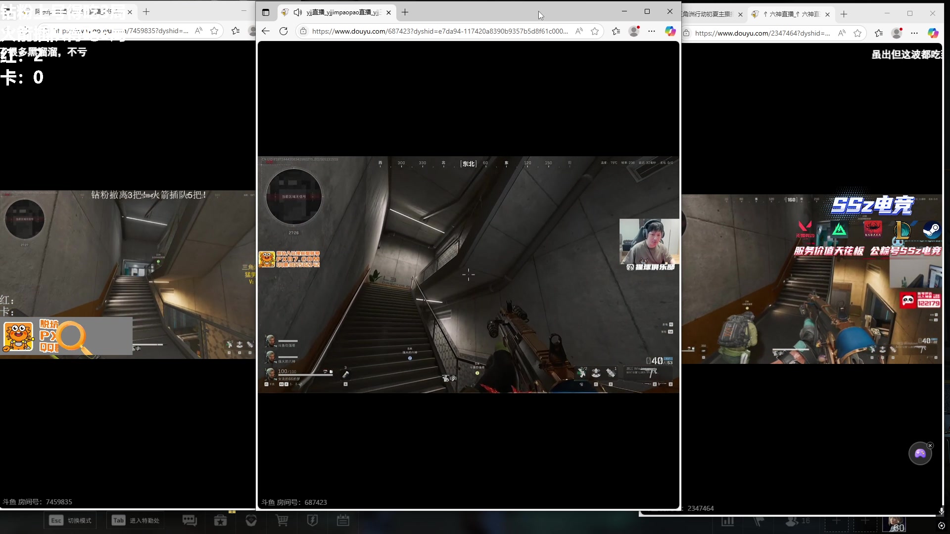Open Settings and more in right browser
The width and height of the screenshot is (950, 534).
pos(914,33)
